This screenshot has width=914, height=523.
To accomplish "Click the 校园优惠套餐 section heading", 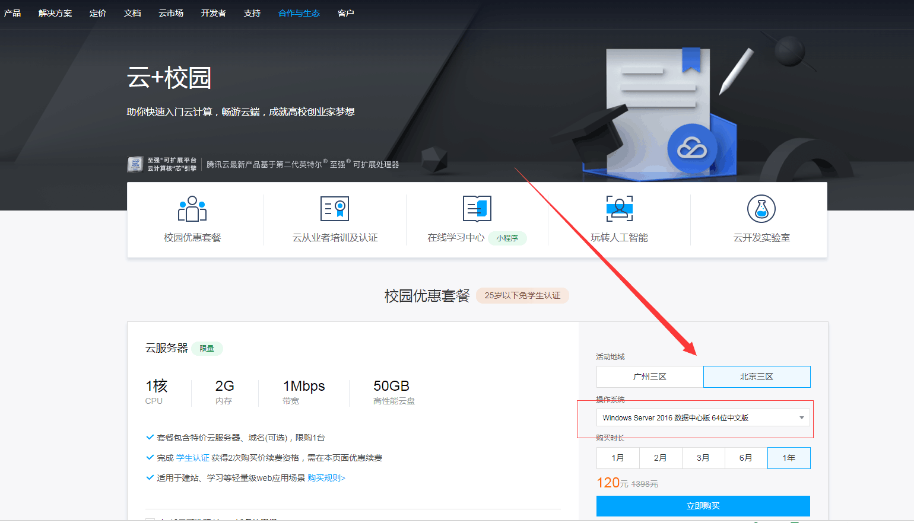I will [427, 295].
